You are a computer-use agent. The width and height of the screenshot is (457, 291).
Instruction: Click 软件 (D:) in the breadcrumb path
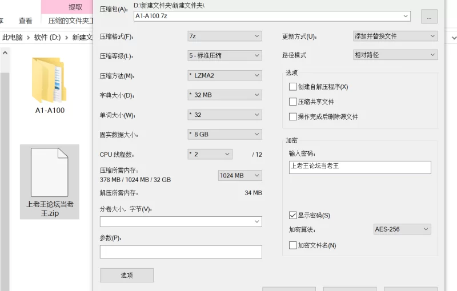(47, 37)
